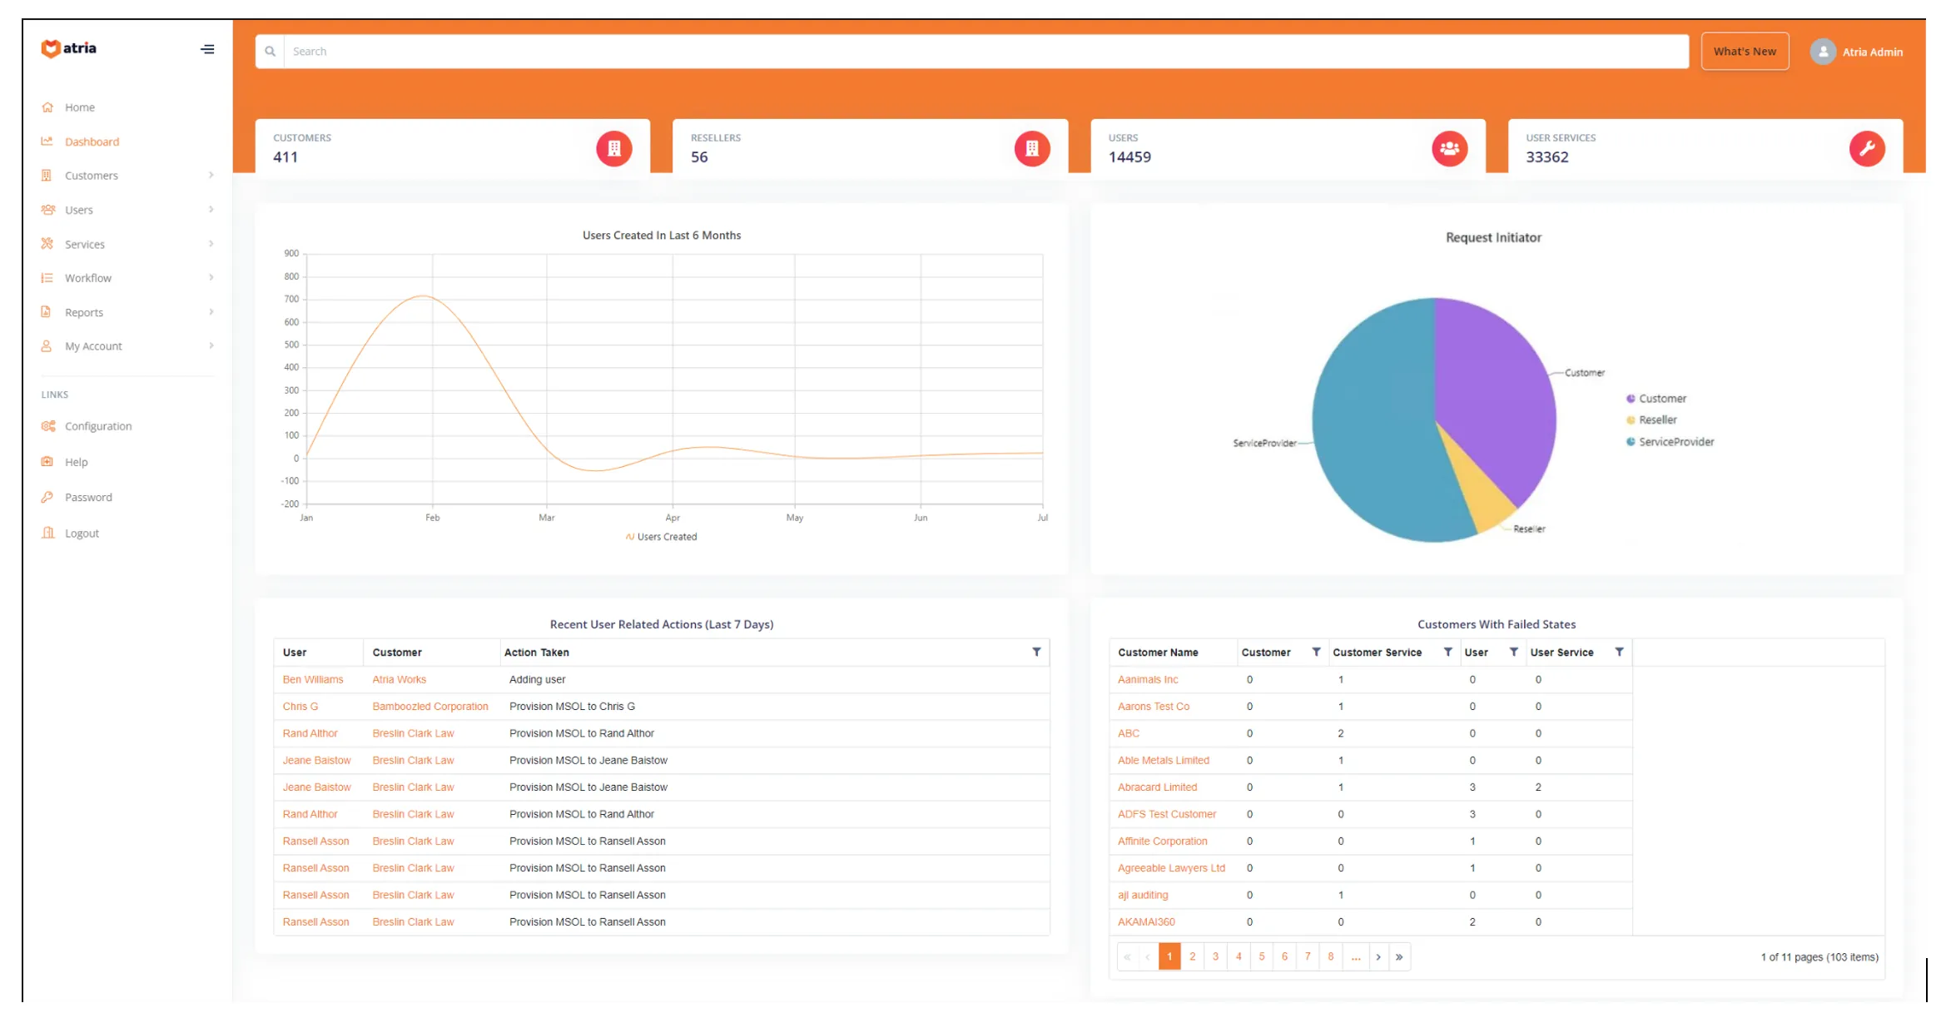Screen dimensions: 1946x1023
Task: Open the Dashboard menu item
Action: 92,142
